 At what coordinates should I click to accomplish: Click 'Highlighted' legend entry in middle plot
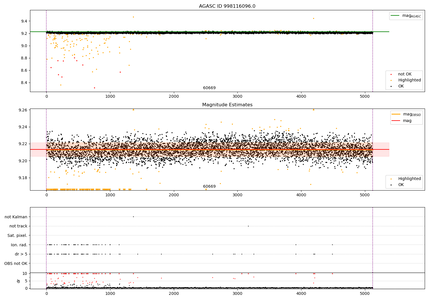tap(410, 179)
